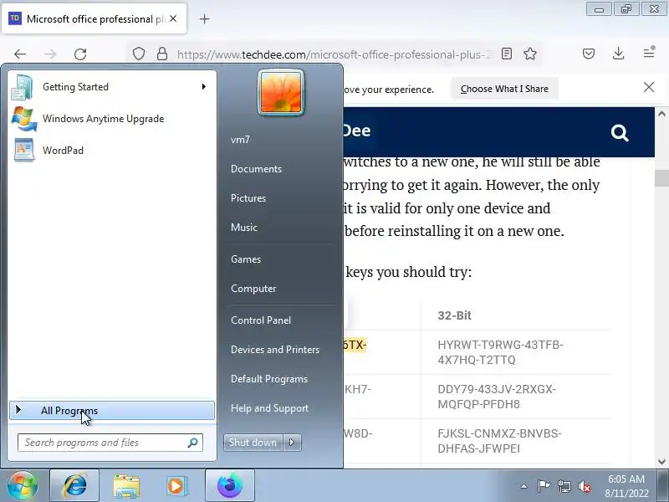The width and height of the screenshot is (669, 502).
Task: Open Action Center flag icon
Action: (544, 486)
